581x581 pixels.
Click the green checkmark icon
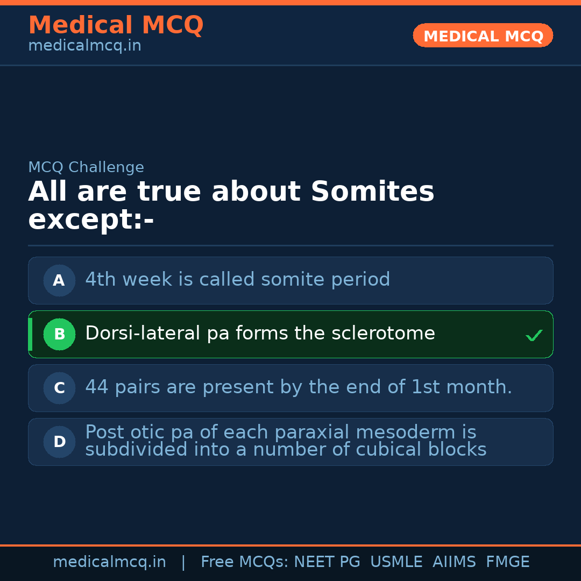pyautogui.click(x=534, y=336)
